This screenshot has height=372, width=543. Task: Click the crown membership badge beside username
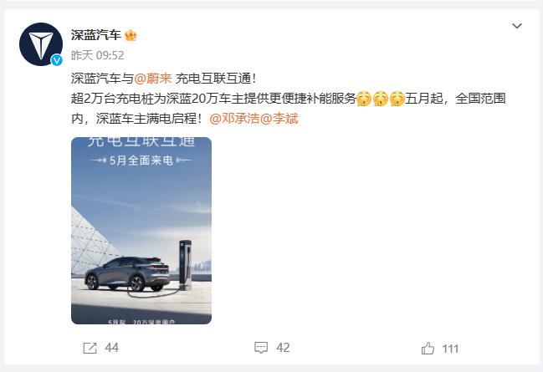coord(131,35)
